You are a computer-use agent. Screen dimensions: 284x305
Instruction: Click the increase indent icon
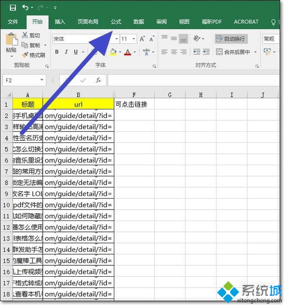pos(206,52)
